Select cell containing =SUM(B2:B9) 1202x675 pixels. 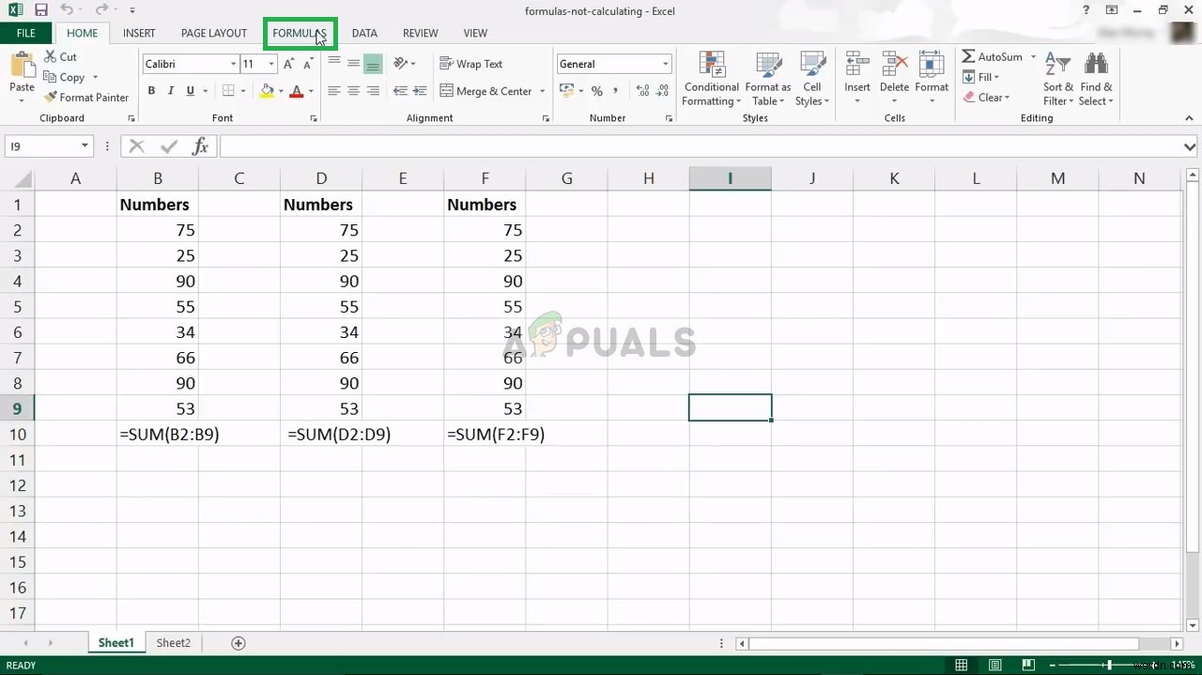pyautogui.click(x=158, y=434)
